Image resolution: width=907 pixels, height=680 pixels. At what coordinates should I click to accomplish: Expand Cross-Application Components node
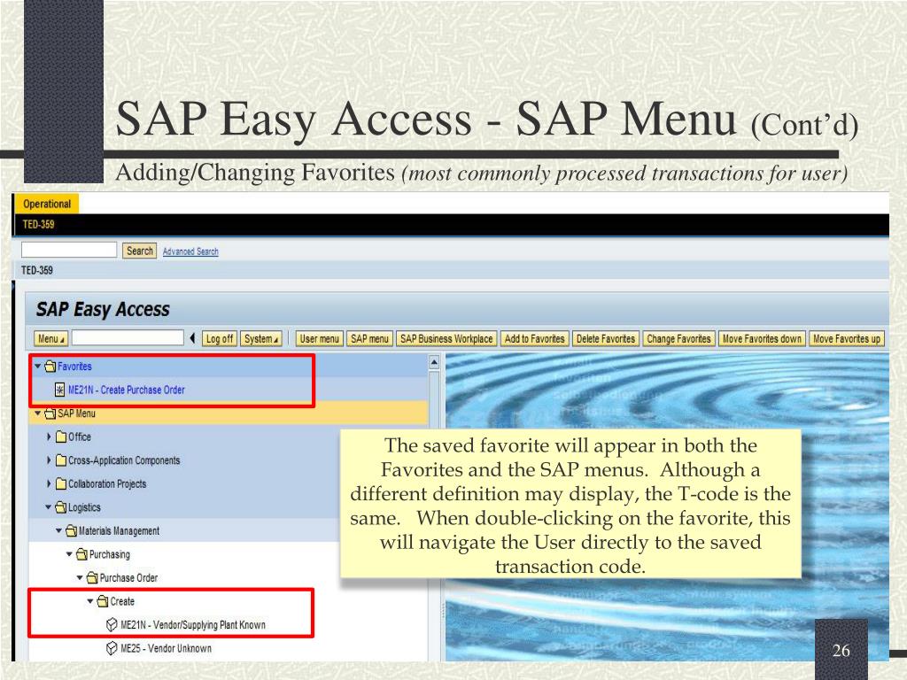click(x=49, y=460)
